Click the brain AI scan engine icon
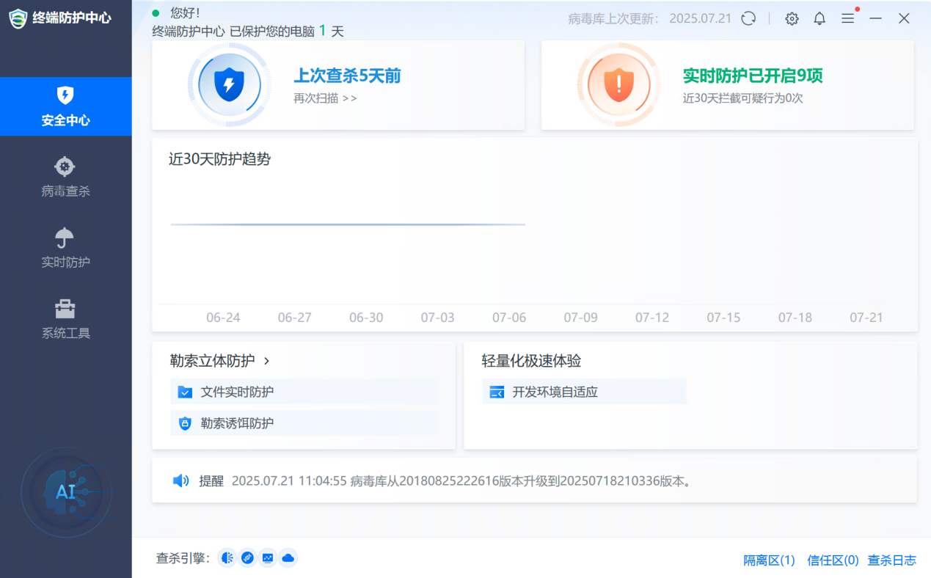This screenshot has height=578, width=931. tap(227, 558)
